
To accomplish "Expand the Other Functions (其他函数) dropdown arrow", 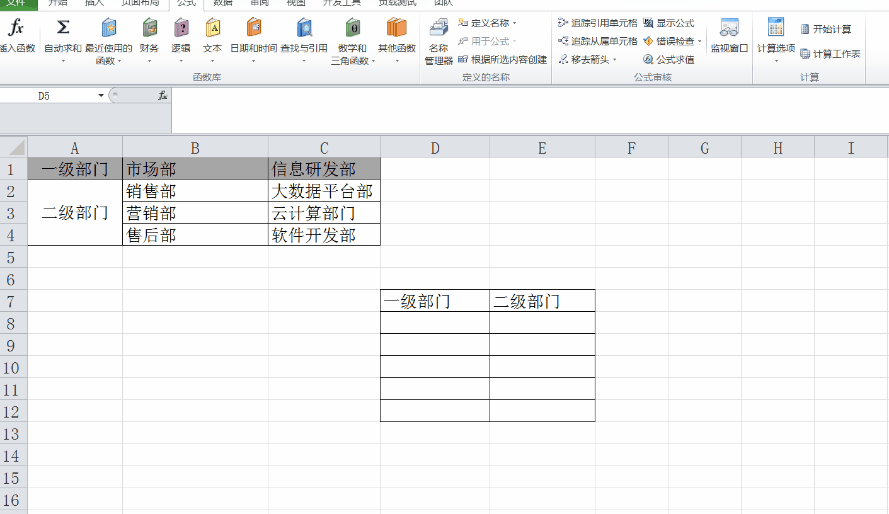I will tap(397, 61).
